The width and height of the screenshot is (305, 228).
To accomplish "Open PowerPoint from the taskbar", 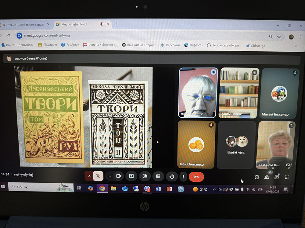I will [x=169, y=189].
